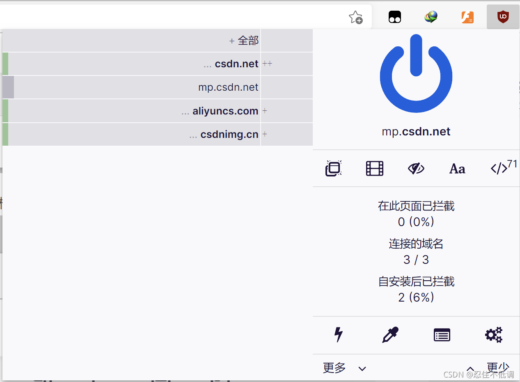Screen dimensions: 520x382
Task: Expand the 全部 row
Action: click(x=131, y=40)
